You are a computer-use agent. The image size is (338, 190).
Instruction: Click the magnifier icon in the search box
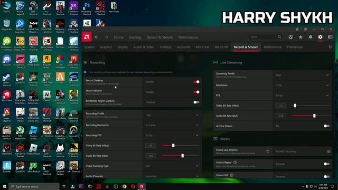(279, 37)
